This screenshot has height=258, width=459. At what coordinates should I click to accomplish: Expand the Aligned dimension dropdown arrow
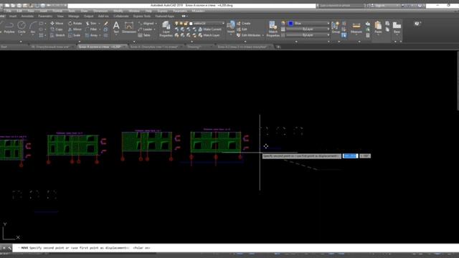click(x=156, y=24)
